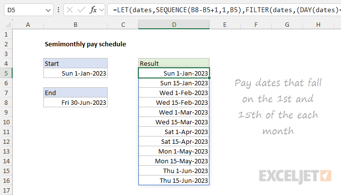The image size is (341, 195).
Task: Select cell 'Wed 1-Mar-2023'
Action: tap(174, 112)
